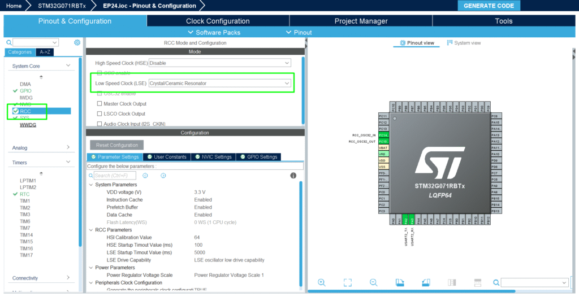Rotate the chip view counter-clockwise
This screenshot has width=579, height=297.
tap(426, 282)
